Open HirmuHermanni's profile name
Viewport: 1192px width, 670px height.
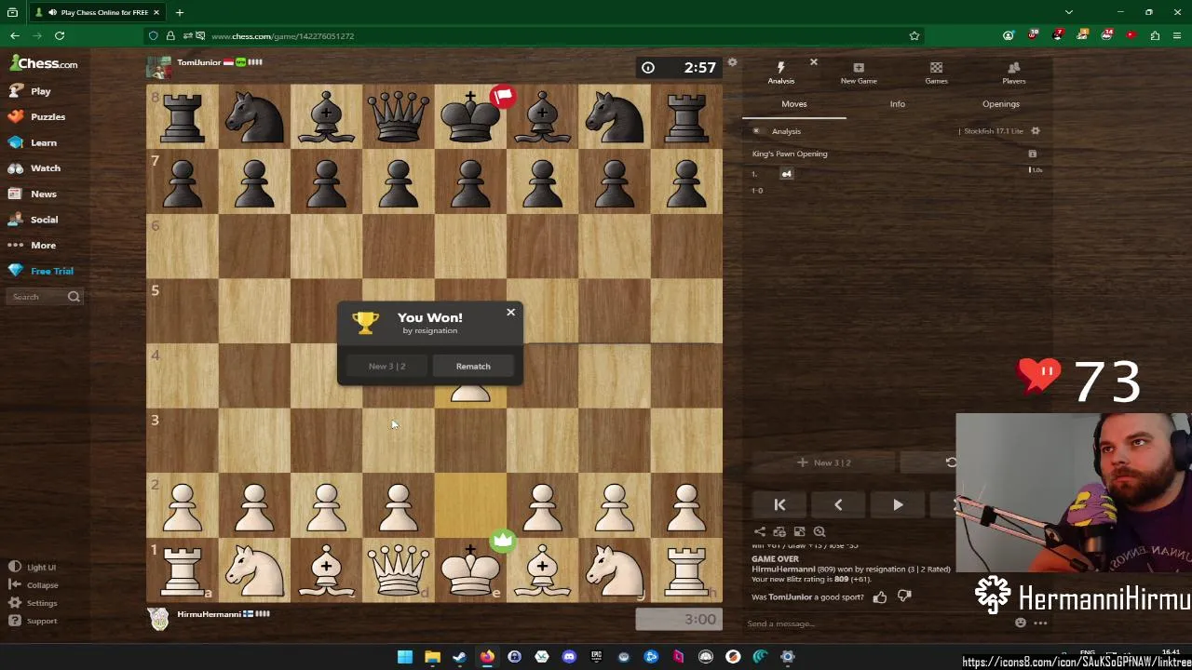point(209,614)
